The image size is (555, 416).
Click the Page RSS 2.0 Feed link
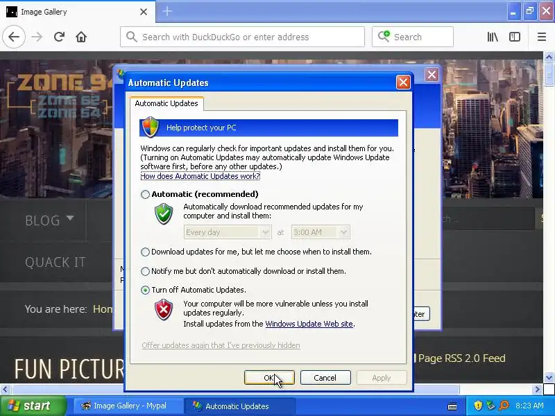pos(461,358)
